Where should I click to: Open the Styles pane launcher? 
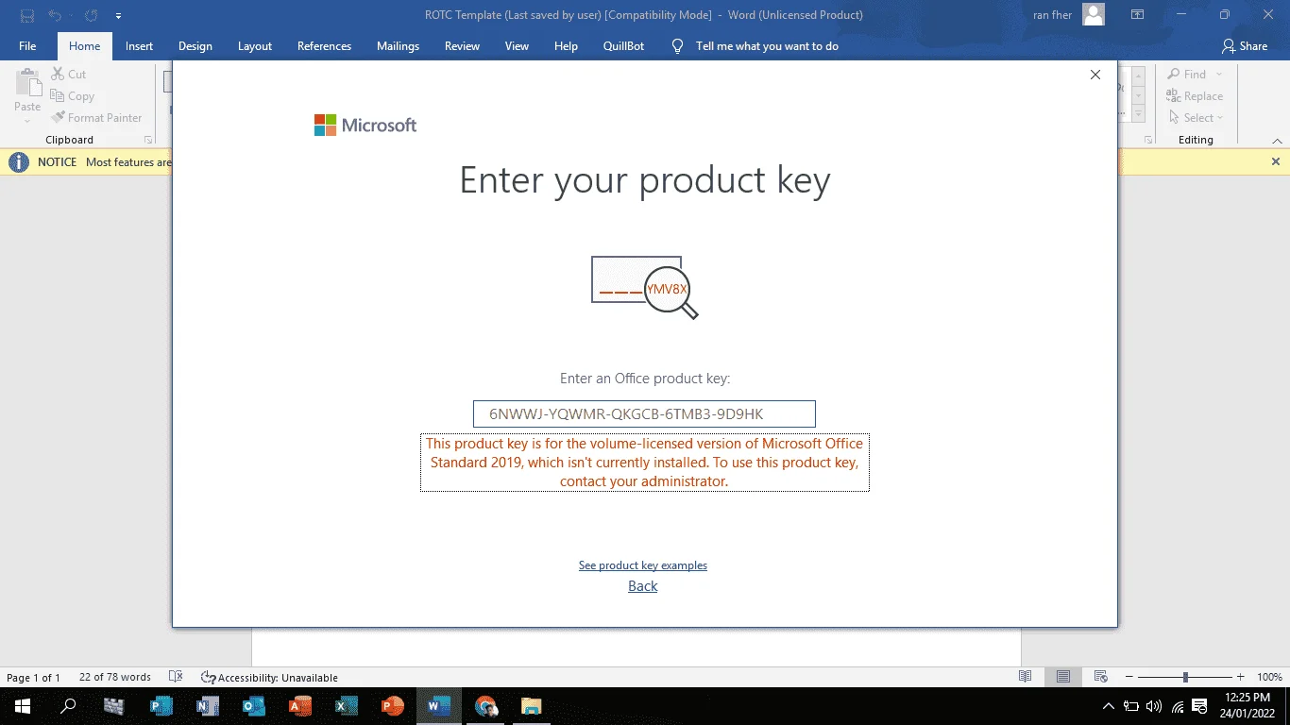click(1148, 140)
